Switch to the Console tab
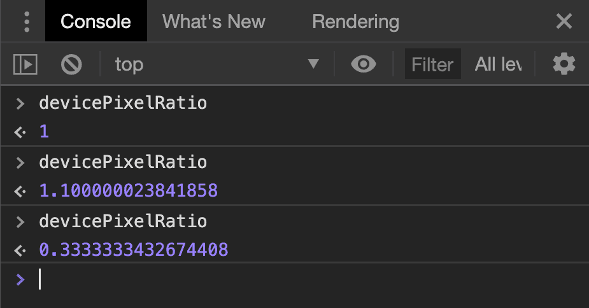The image size is (589, 308). coord(96,22)
